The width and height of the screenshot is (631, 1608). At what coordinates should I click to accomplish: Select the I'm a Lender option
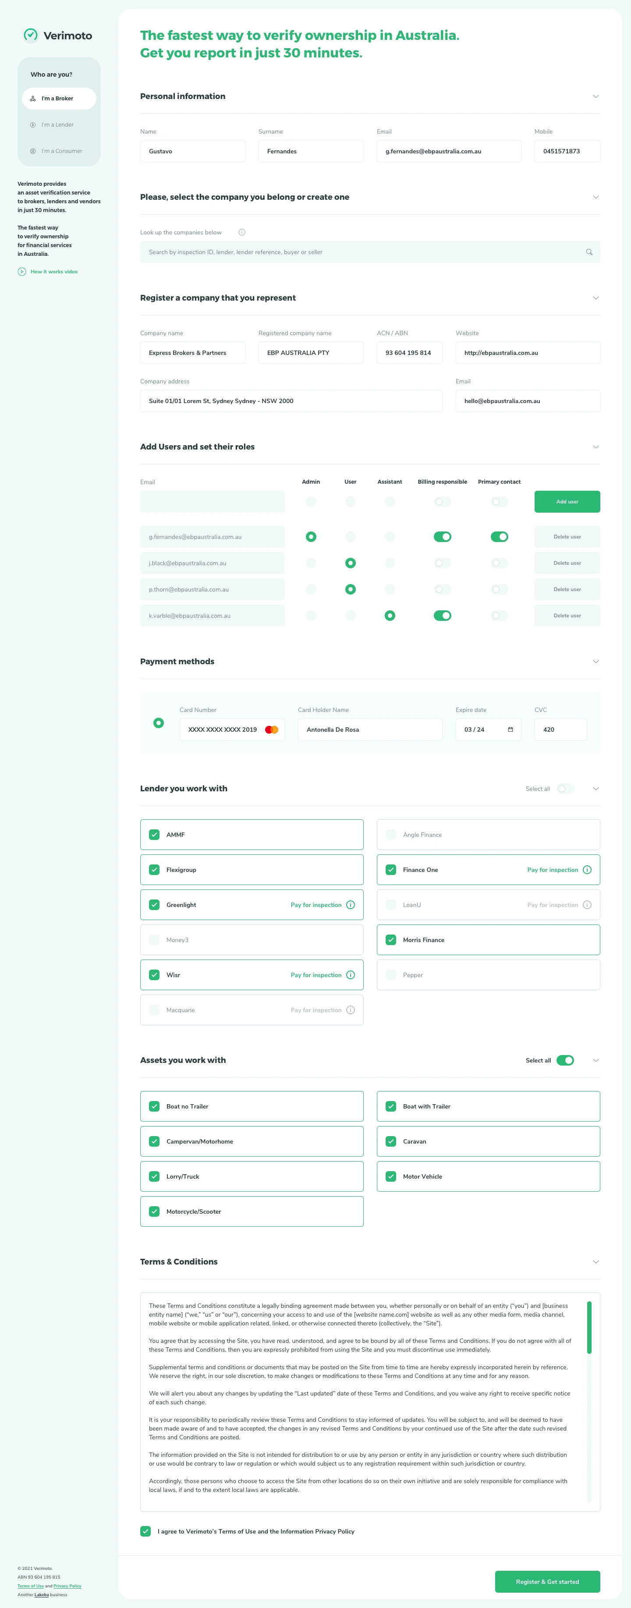pyautogui.click(x=59, y=125)
